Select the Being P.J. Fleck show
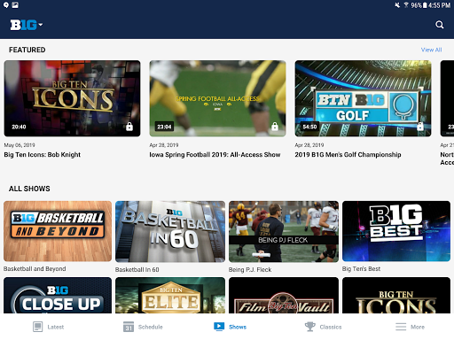The image size is (454, 340). 284,232
